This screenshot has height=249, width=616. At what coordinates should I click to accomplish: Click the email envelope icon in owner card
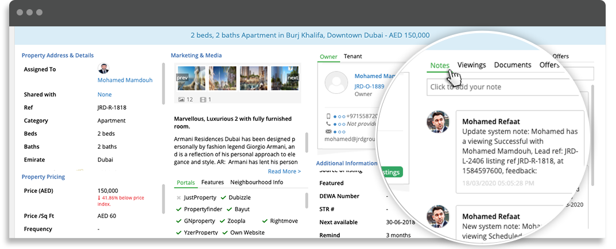pyautogui.click(x=328, y=132)
